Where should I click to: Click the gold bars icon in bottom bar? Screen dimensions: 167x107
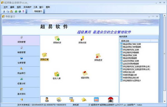point(84,100)
